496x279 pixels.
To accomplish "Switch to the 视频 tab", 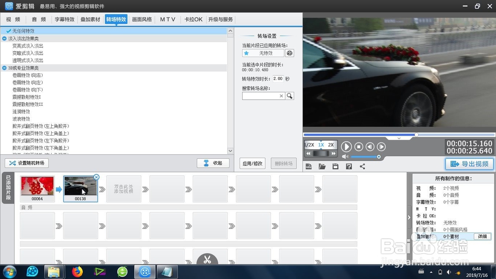I will (13, 19).
